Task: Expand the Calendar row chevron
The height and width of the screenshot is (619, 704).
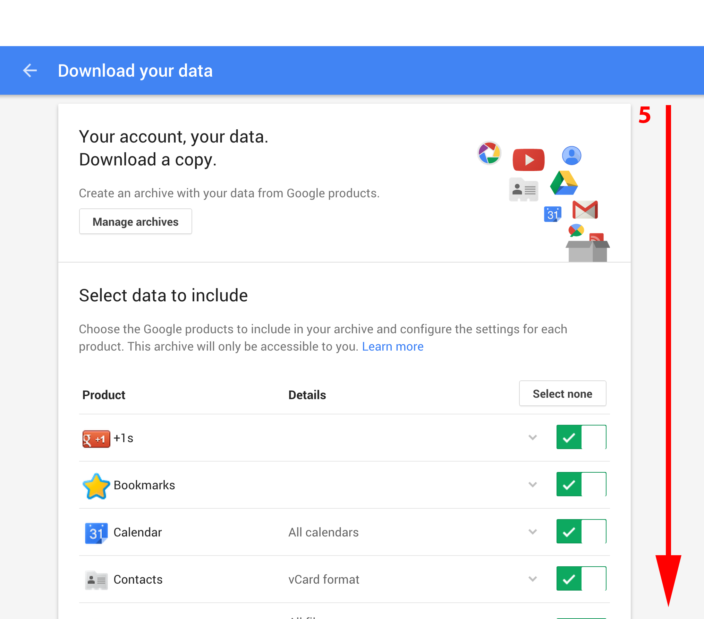Action: (x=533, y=532)
